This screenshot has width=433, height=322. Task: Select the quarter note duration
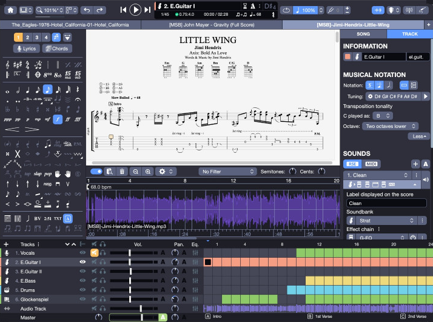[x=28, y=90]
